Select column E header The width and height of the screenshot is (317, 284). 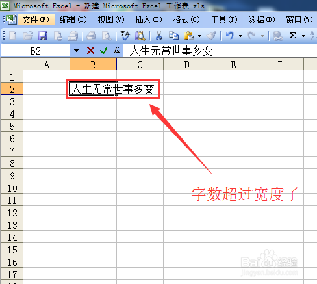[x=234, y=64]
